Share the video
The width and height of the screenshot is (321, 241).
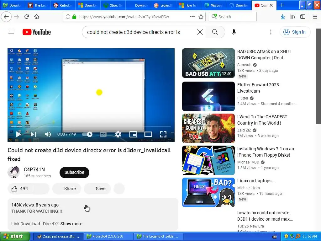67,189
